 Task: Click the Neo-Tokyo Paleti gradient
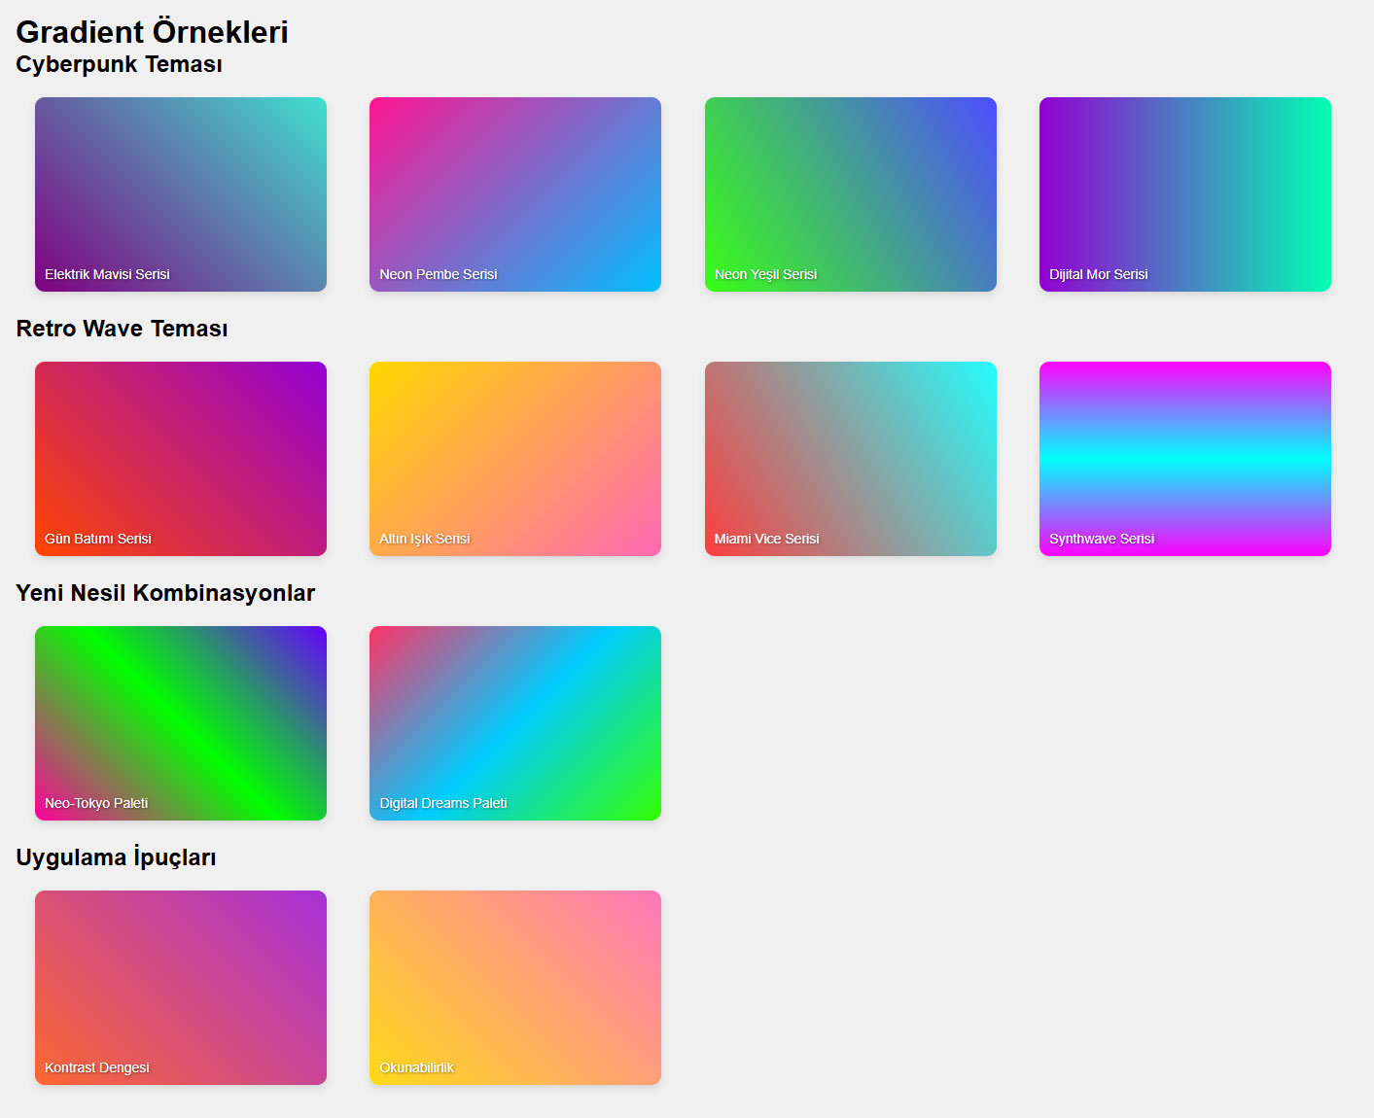[x=180, y=723]
